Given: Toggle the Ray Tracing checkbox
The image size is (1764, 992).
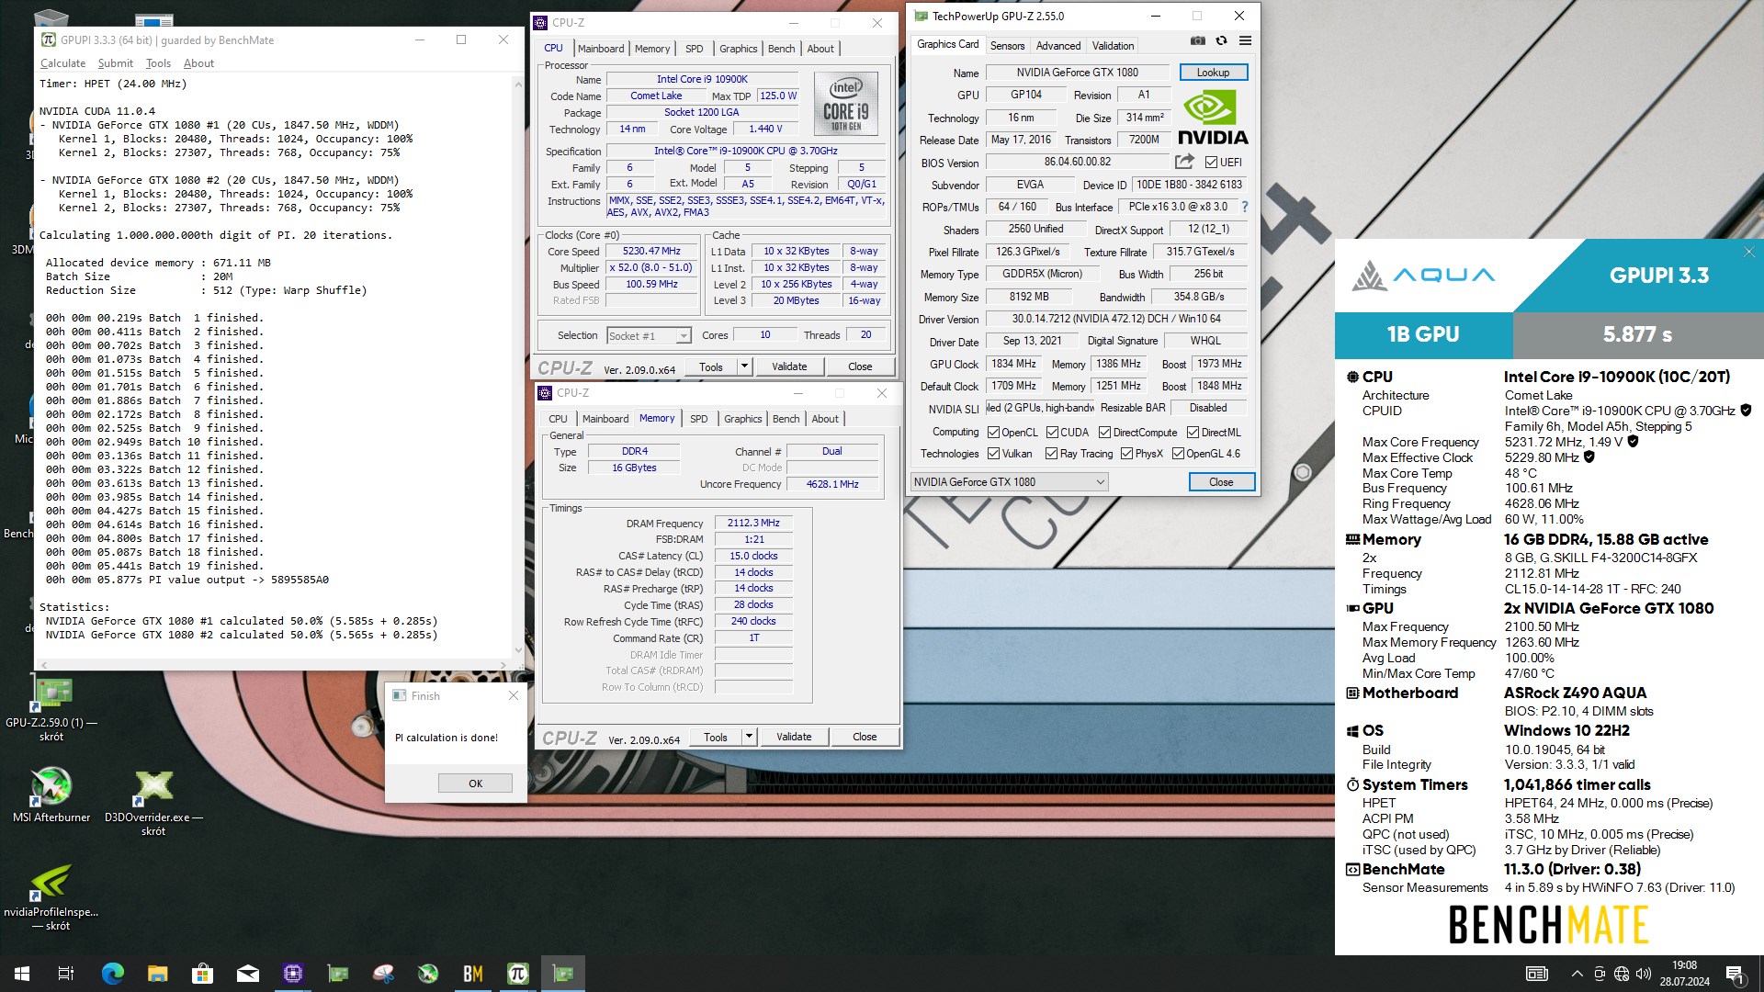Looking at the screenshot, I should (1052, 454).
